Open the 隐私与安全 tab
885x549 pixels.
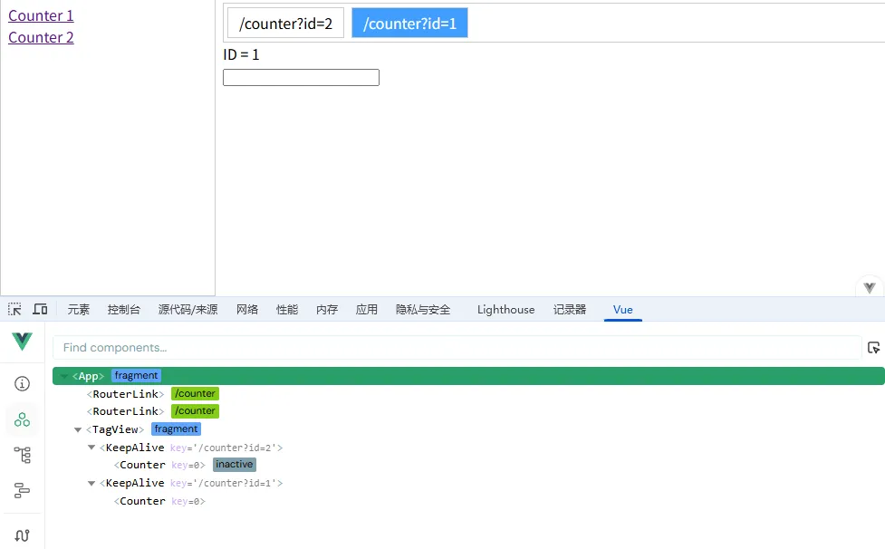click(423, 309)
